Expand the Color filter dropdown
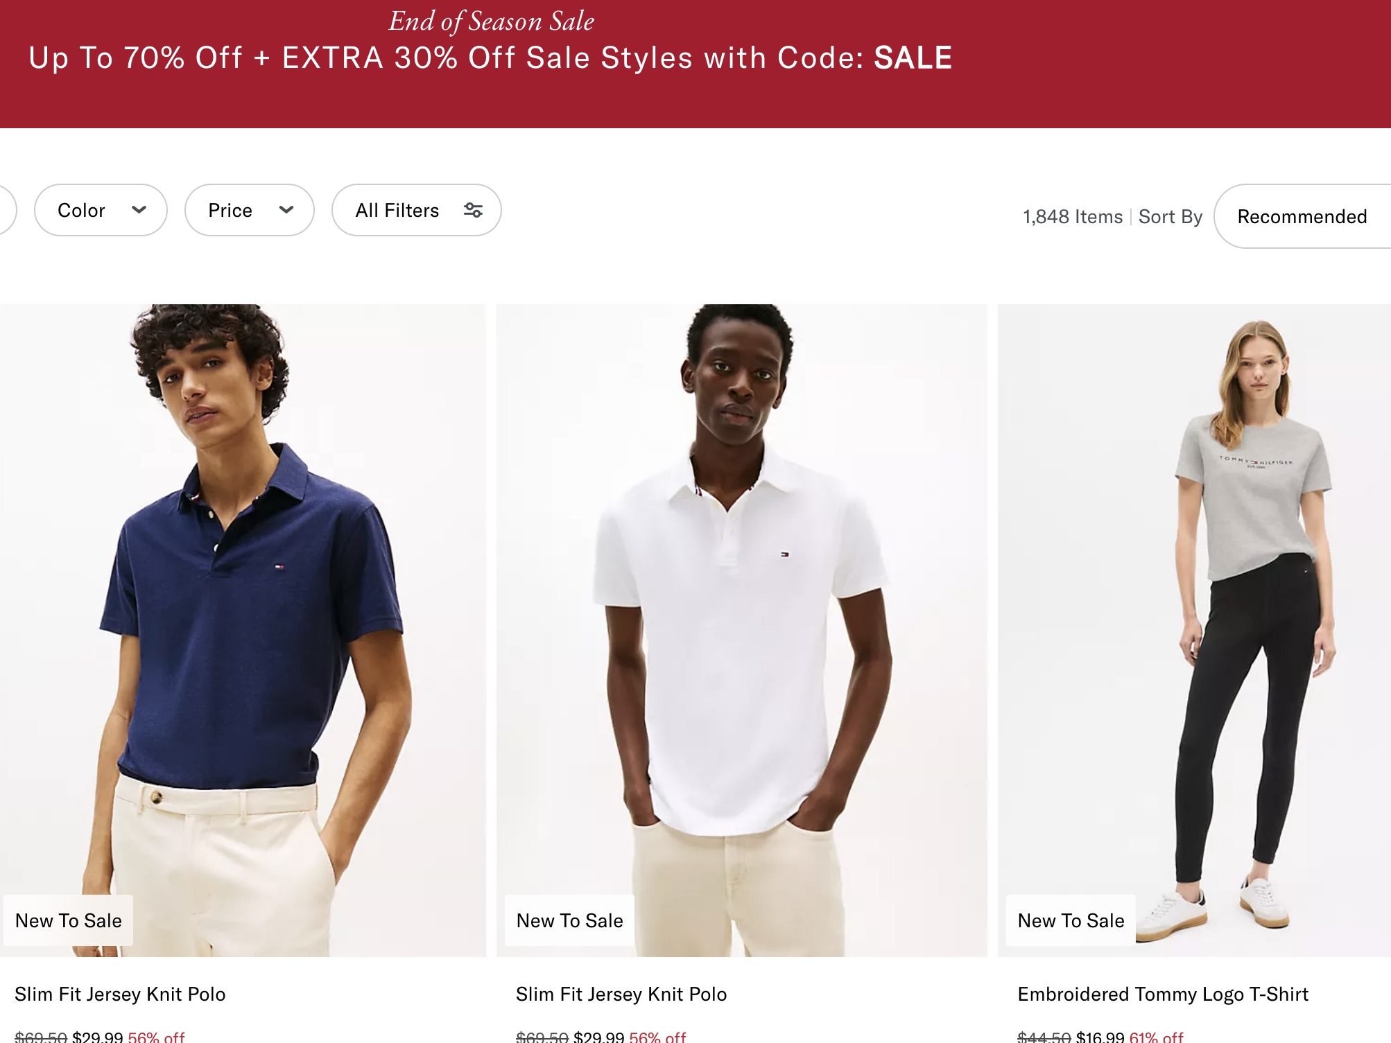The height and width of the screenshot is (1043, 1391). click(x=101, y=210)
